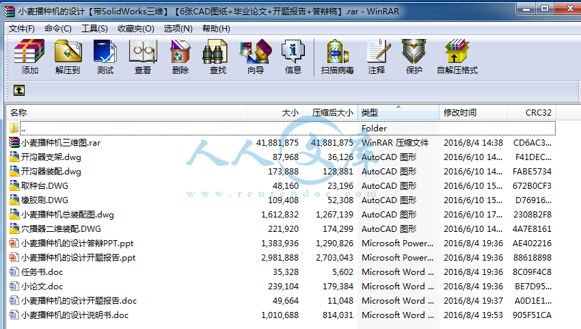The height and width of the screenshot is (329, 581).
Task: Select file 小麦播种机的设计说明书.doc
Action: click(75, 315)
